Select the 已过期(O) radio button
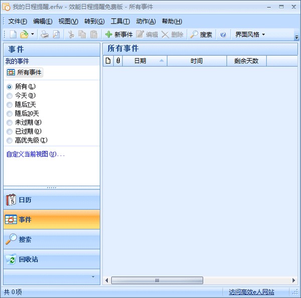Viewport: 301px width, 298px height. pyautogui.click(x=24, y=131)
